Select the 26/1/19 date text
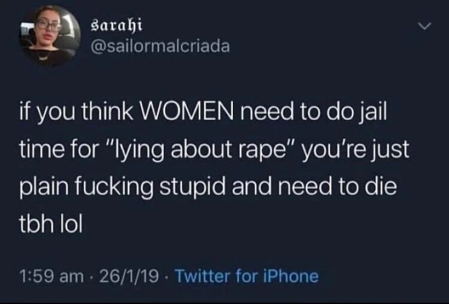The width and height of the screenshot is (449, 304). 129,276
